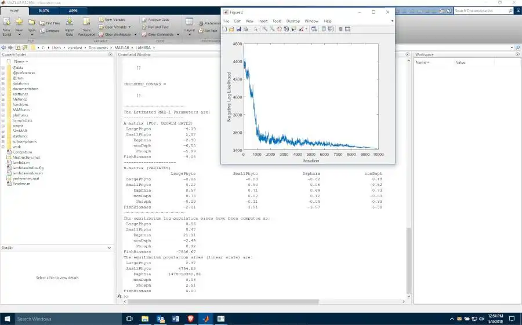The height and width of the screenshot is (325, 522).
Task: Click the Link Plot icon in Figure 2
Action: 314,30
